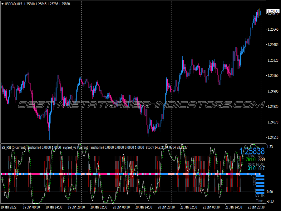Image resolution: width=281 pixels, height=211 pixels.
Task: Select the current price tag 1.25838 on the axis
Action: [273, 11]
